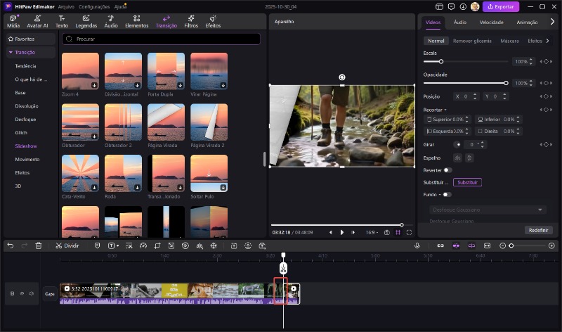Toggle the Reverter switch
This screenshot has height=332, width=562.
pyautogui.click(x=447, y=170)
